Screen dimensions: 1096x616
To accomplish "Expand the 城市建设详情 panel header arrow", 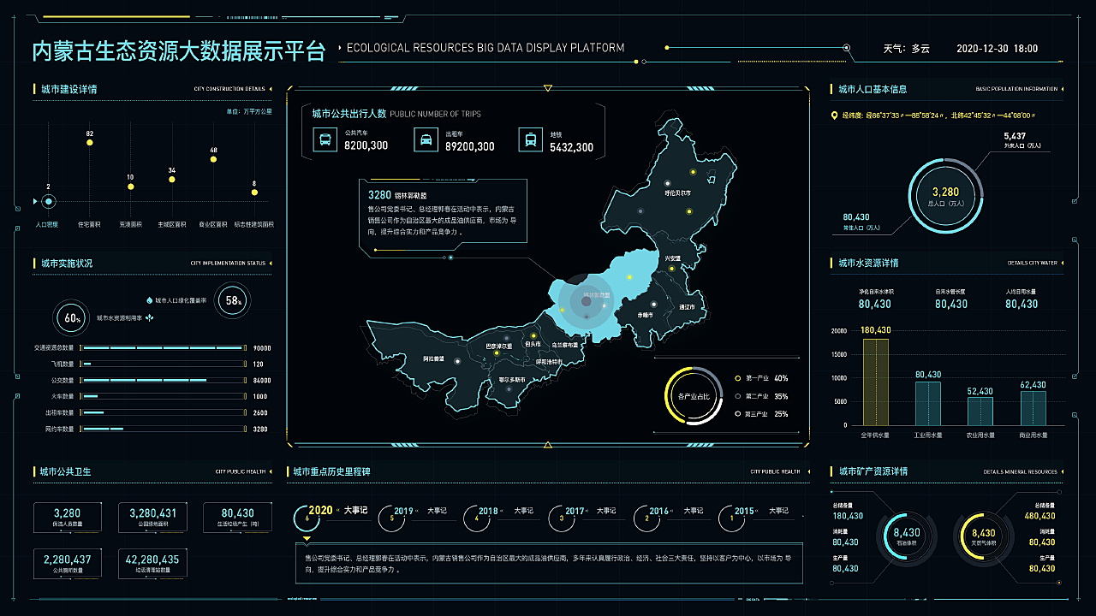I will (x=271, y=89).
